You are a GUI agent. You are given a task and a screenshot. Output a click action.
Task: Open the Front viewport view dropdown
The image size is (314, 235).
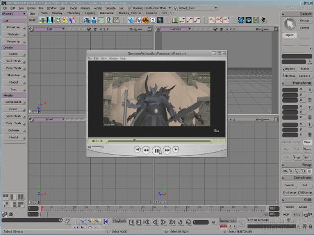click(50, 119)
